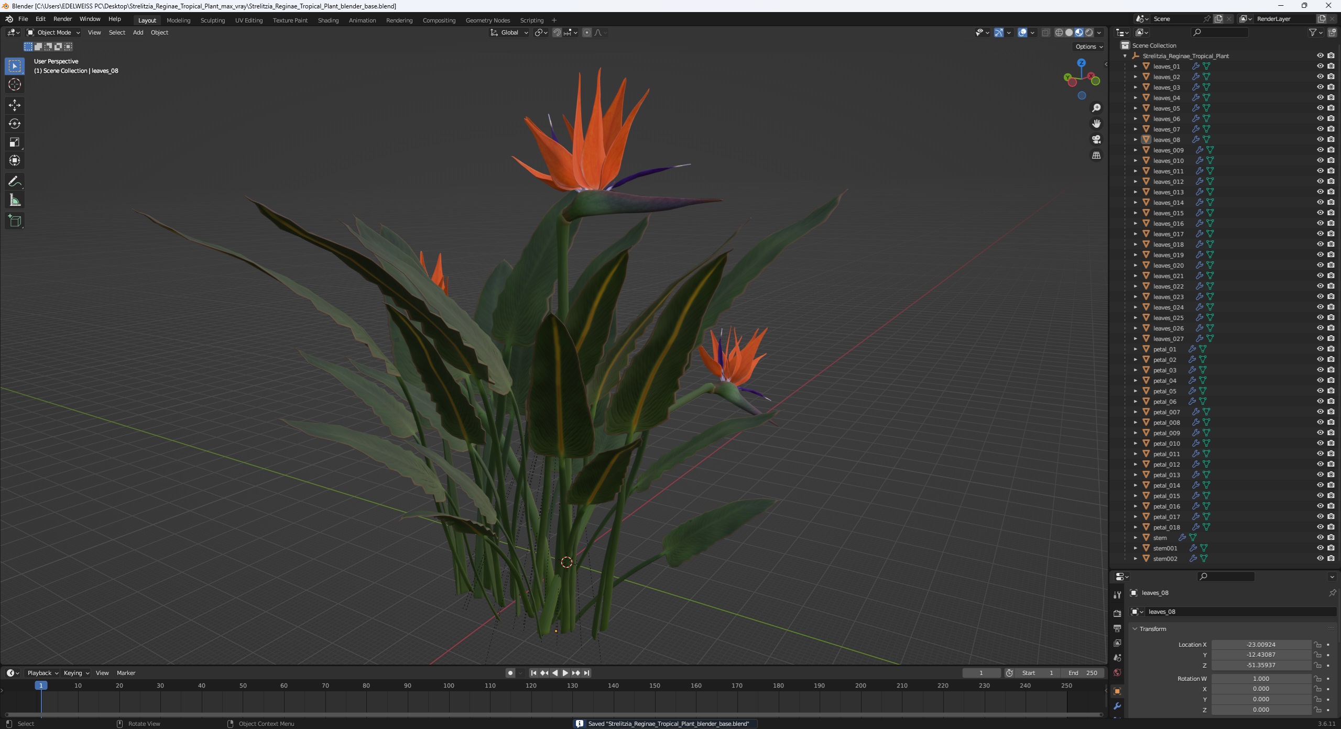Click frame 100 on the timeline
Viewport: 1341px width, 729px height.
[449, 686]
